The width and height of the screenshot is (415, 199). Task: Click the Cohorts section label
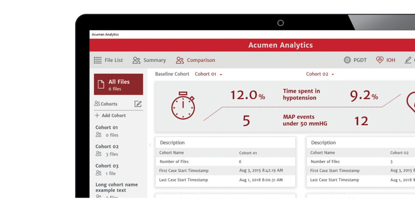pyautogui.click(x=109, y=104)
